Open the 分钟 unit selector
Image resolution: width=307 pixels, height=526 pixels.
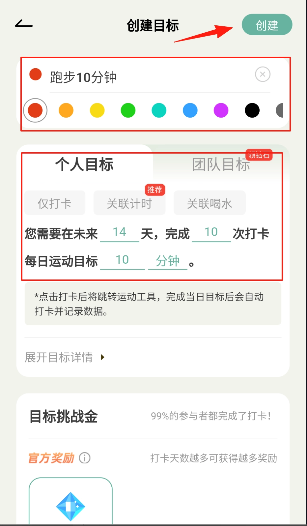(x=168, y=261)
